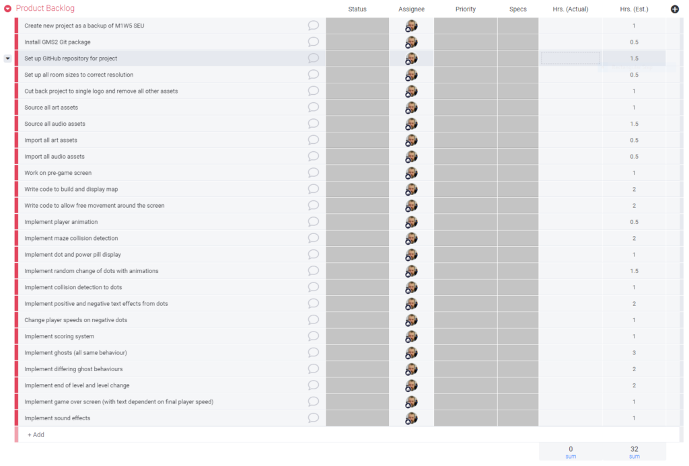Open row menu for GitHub repository task
The image size is (689, 466).
(x=7, y=59)
